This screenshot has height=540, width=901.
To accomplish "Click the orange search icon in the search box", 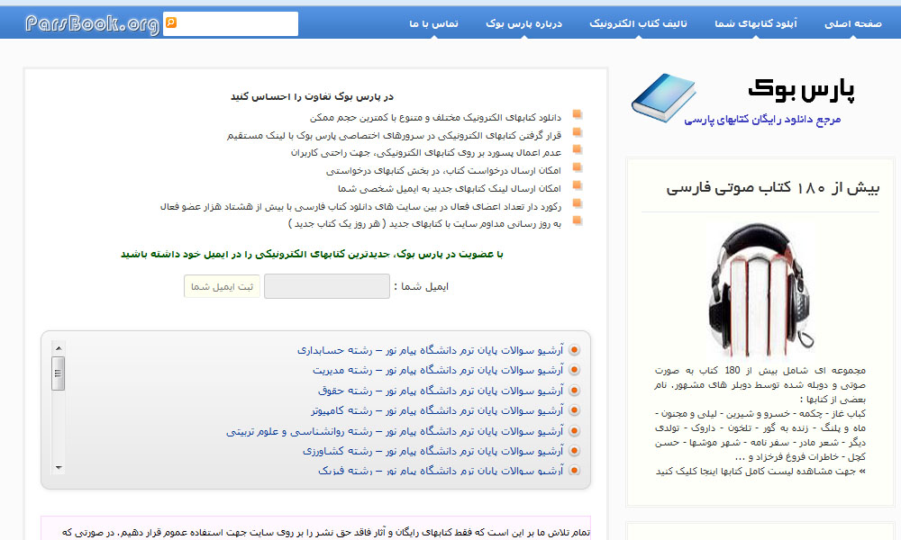I will (x=171, y=22).
